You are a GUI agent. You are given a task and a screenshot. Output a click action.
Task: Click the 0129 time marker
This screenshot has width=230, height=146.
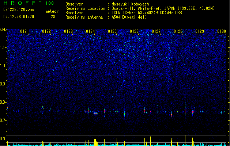200,31
